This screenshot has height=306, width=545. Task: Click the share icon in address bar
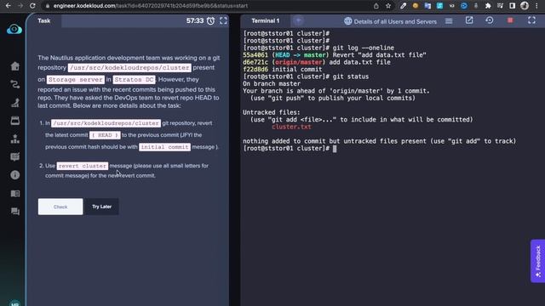coord(376,6)
